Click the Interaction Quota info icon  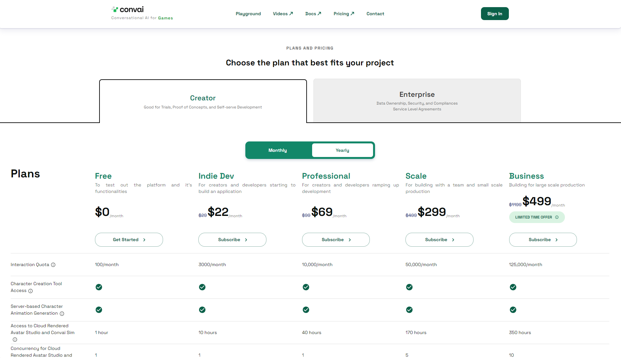(x=53, y=265)
